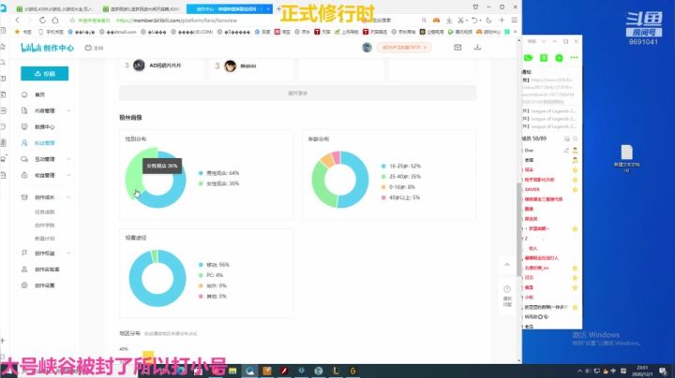The width and height of the screenshot is (675, 378).
Task: Open 任务成就 sub-item
Action: point(44,211)
